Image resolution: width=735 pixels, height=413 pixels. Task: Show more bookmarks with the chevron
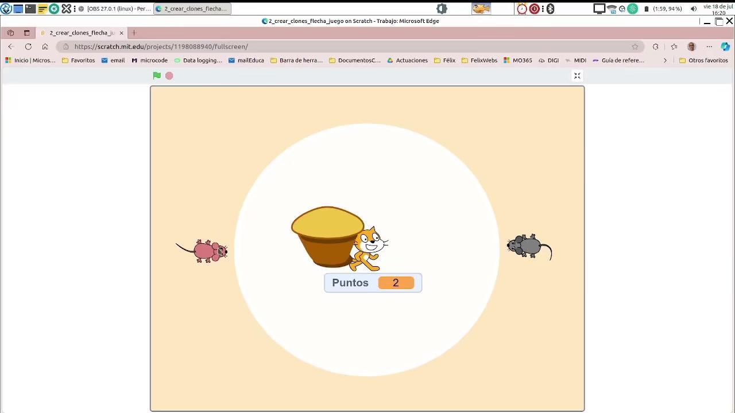[665, 60]
